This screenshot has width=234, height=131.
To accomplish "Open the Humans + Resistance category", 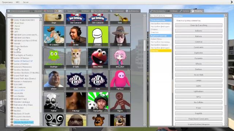I will coord(23,82).
